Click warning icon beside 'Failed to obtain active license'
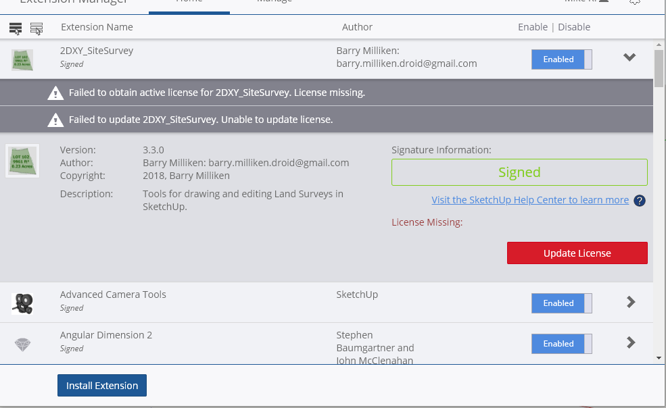This screenshot has width=666, height=408. 55,93
